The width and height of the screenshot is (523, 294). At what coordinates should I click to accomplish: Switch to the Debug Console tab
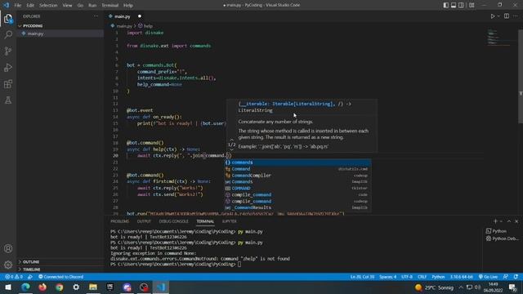(x=174, y=221)
